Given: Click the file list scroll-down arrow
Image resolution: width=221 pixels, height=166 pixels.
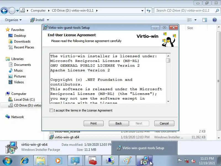Looking at the screenshot, I should pyautogui.click(x=219, y=138).
